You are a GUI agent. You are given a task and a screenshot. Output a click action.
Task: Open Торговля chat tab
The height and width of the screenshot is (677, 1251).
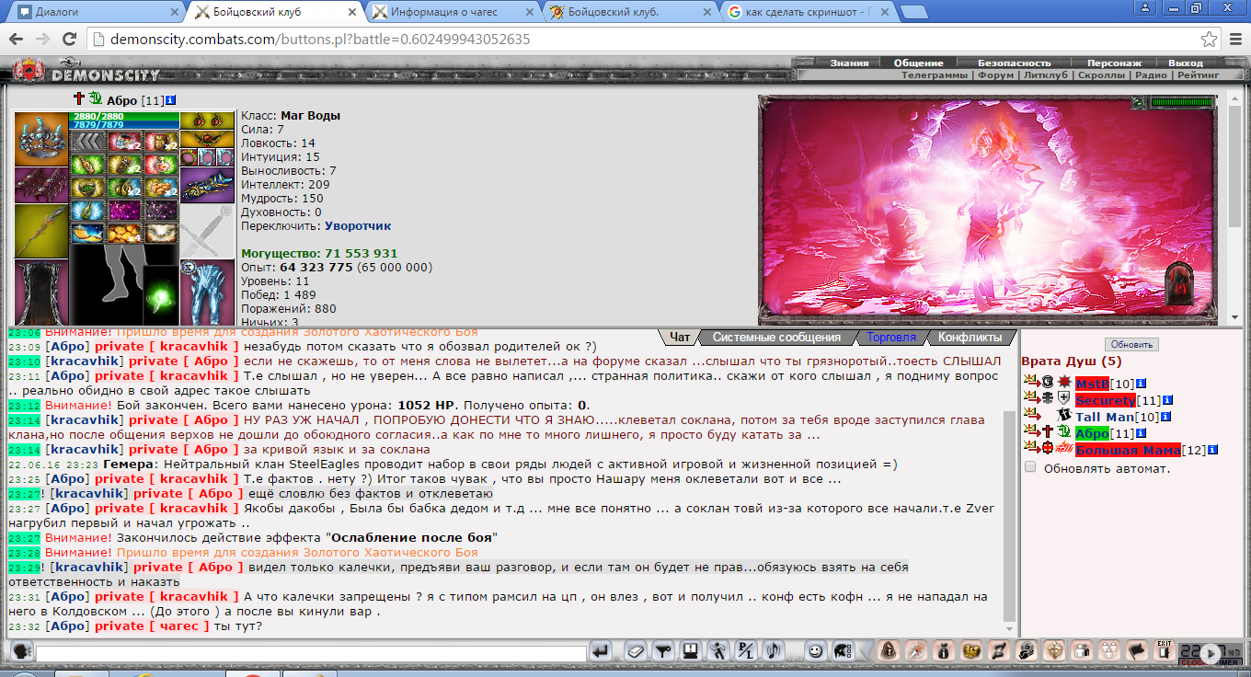tap(891, 338)
